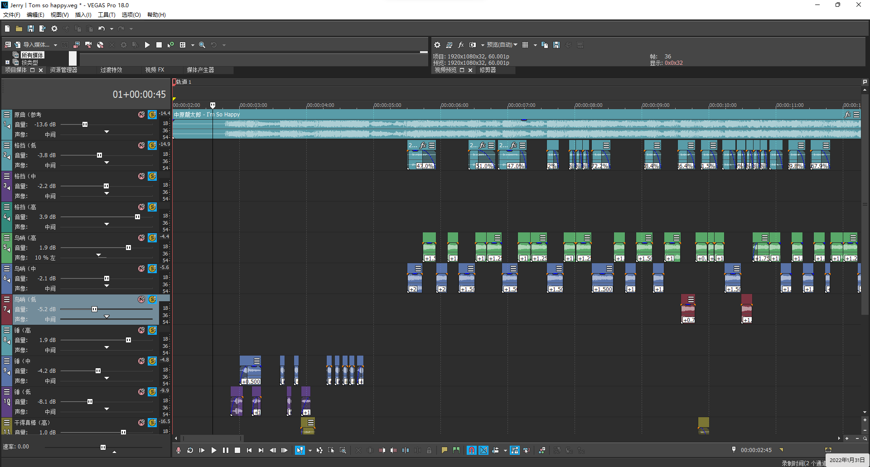The height and width of the screenshot is (467, 870).
Task: Open a project with the folder icon
Action: 19,29
